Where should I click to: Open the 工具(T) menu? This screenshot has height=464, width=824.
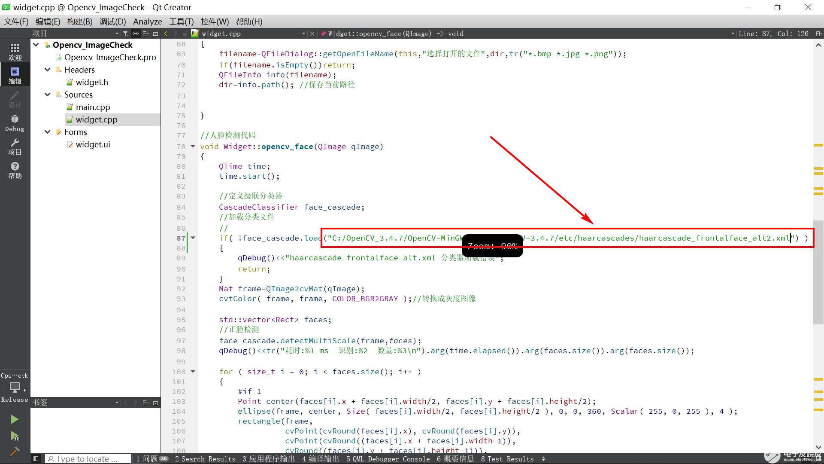[181, 21]
